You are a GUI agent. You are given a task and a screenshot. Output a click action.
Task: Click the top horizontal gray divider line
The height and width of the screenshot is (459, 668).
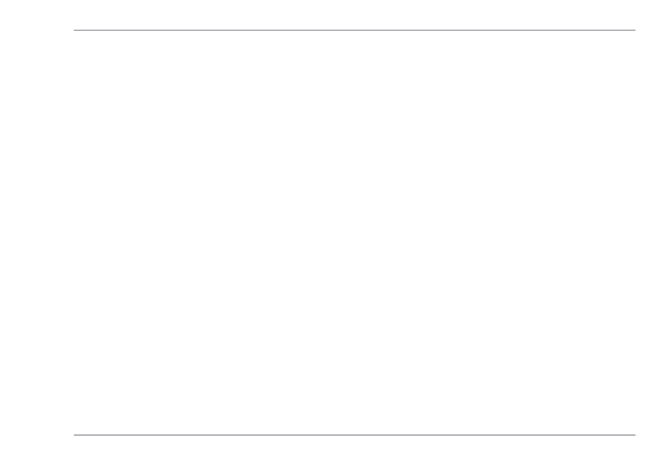coord(354,30)
